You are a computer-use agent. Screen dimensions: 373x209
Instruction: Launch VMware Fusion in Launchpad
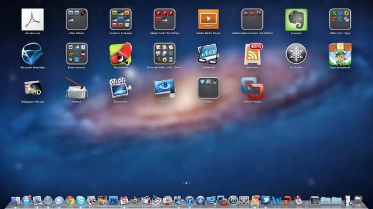252,88
